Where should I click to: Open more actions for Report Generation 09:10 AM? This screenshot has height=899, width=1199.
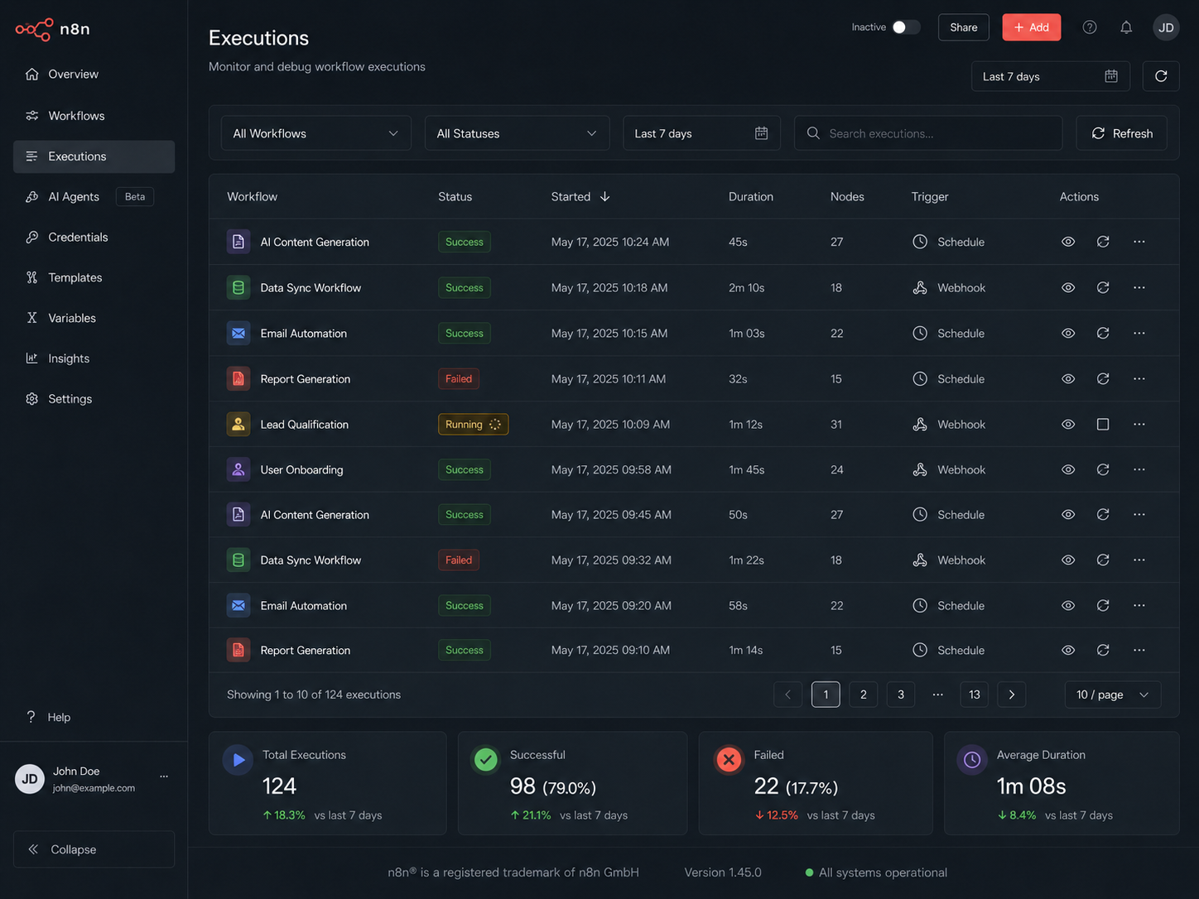pos(1139,650)
